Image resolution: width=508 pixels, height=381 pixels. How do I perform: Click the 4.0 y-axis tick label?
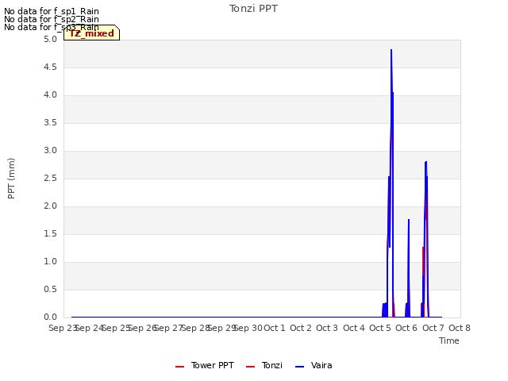[x=50, y=95]
